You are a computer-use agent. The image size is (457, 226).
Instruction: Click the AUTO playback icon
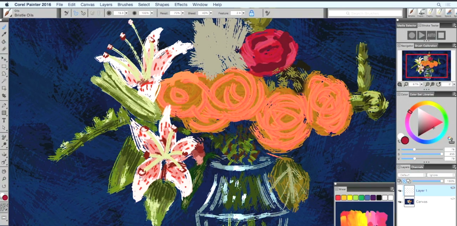[431, 35]
